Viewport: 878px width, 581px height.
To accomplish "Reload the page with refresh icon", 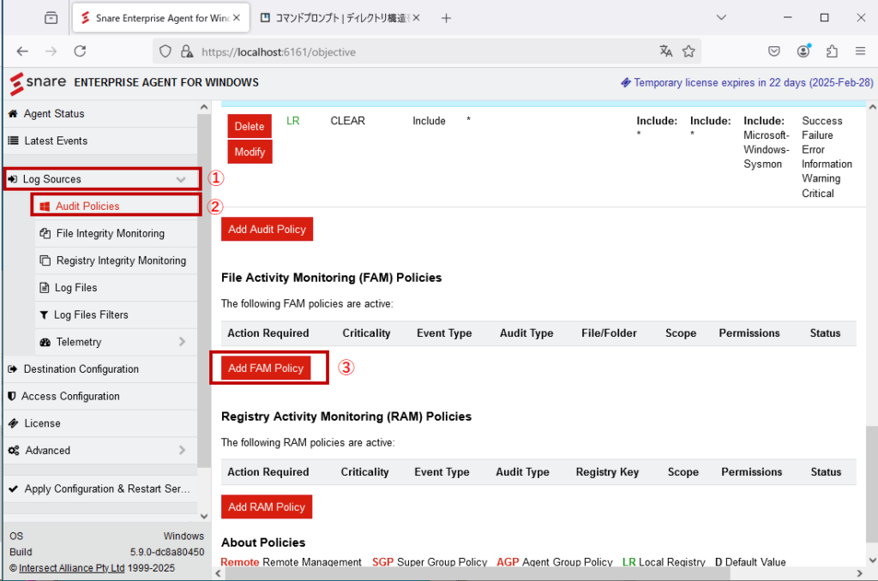I will coord(80,51).
